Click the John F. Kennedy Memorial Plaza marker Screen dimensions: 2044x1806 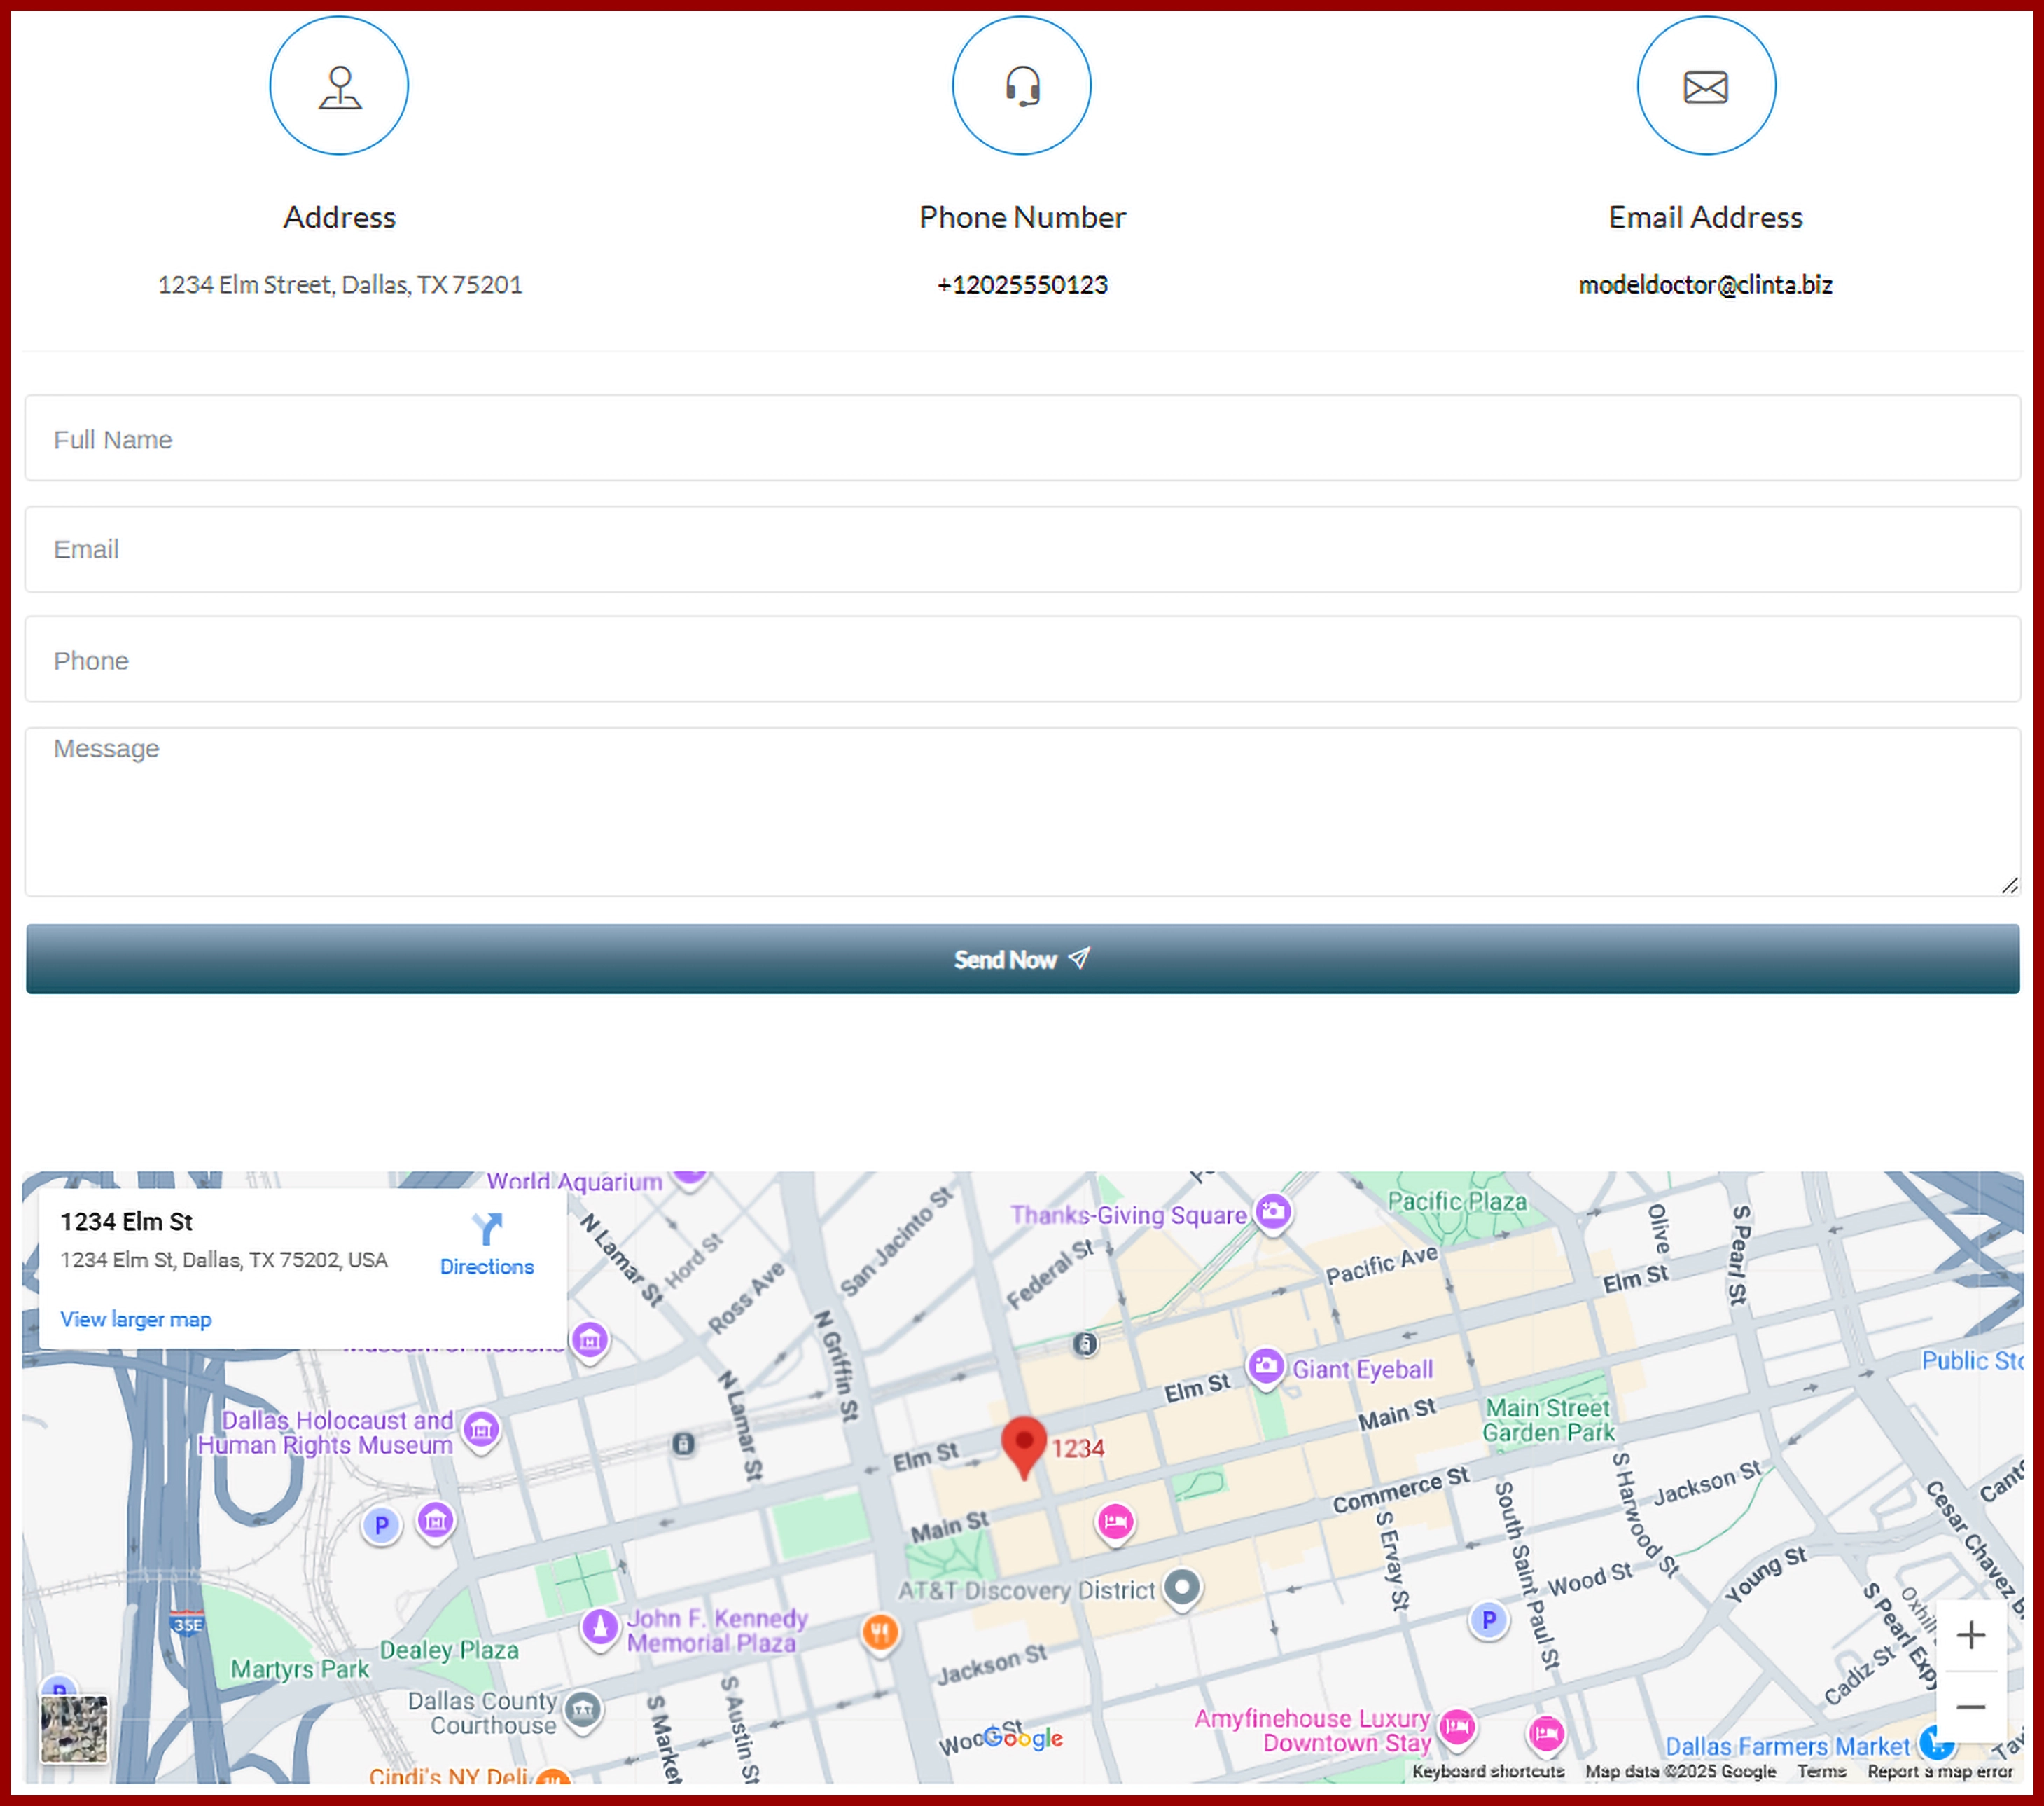[x=600, y=1627]
